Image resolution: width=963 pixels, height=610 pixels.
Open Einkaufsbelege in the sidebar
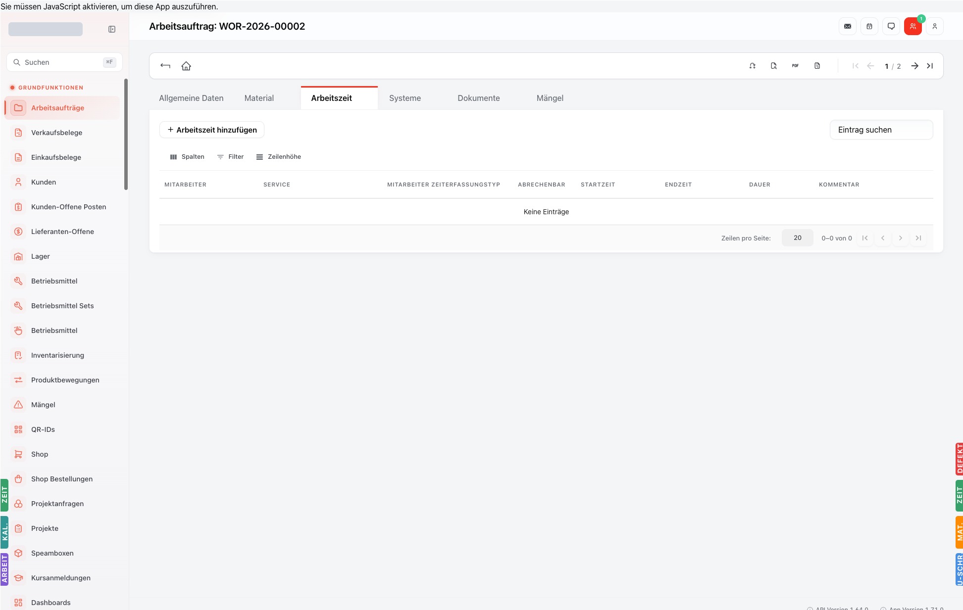point(62,157)
